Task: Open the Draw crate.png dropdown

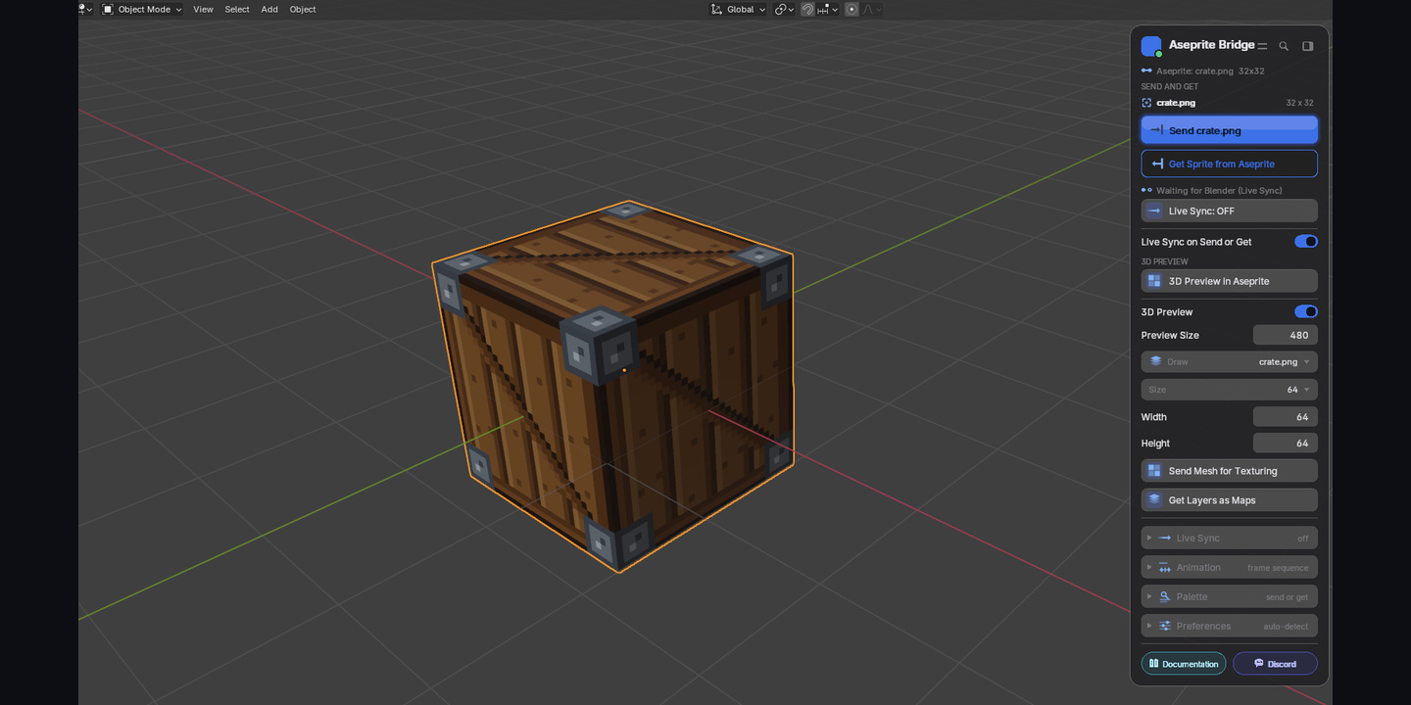Action: coord(1230,361)
